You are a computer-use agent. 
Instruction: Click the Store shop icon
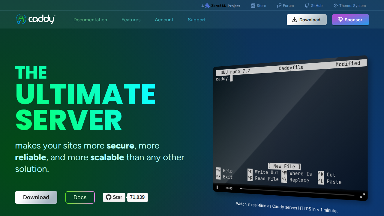(253, 6)
